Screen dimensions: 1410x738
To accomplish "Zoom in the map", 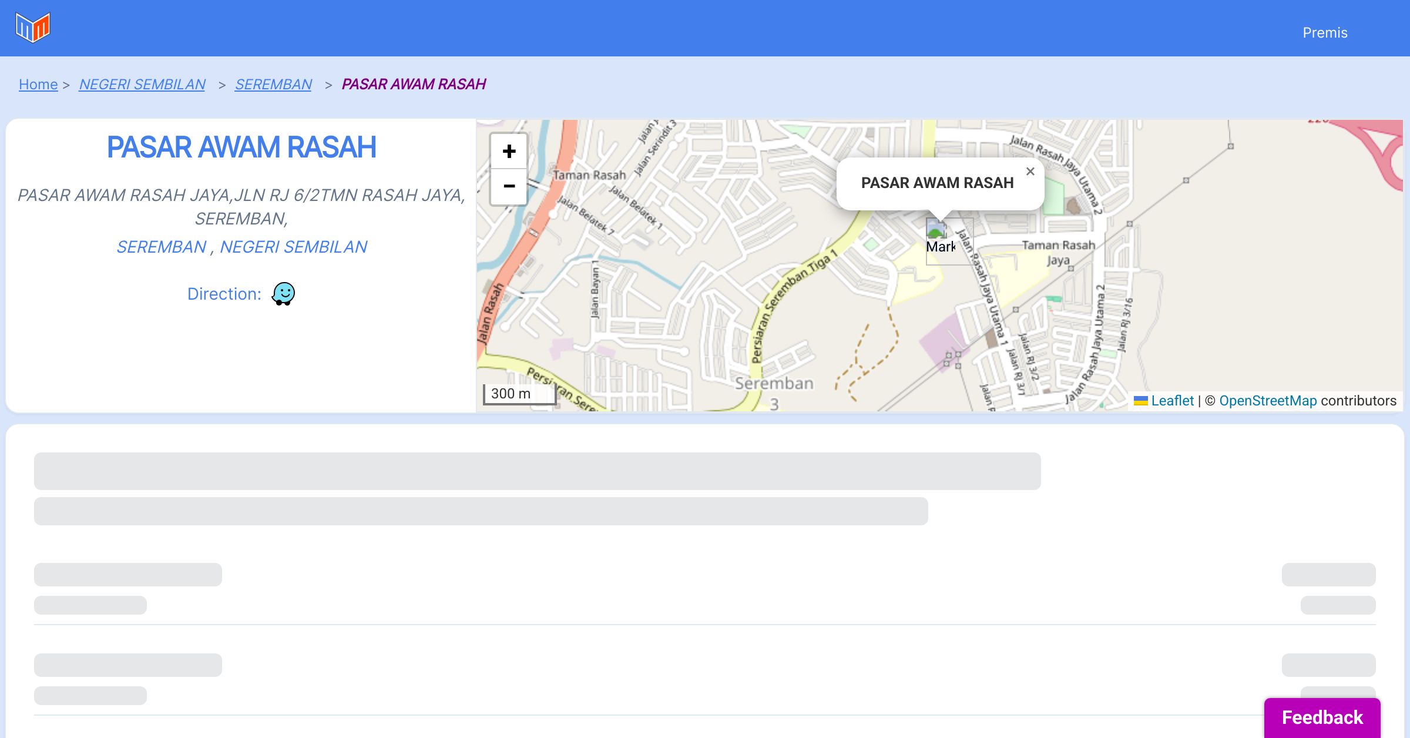I will [x=509, y=152].
